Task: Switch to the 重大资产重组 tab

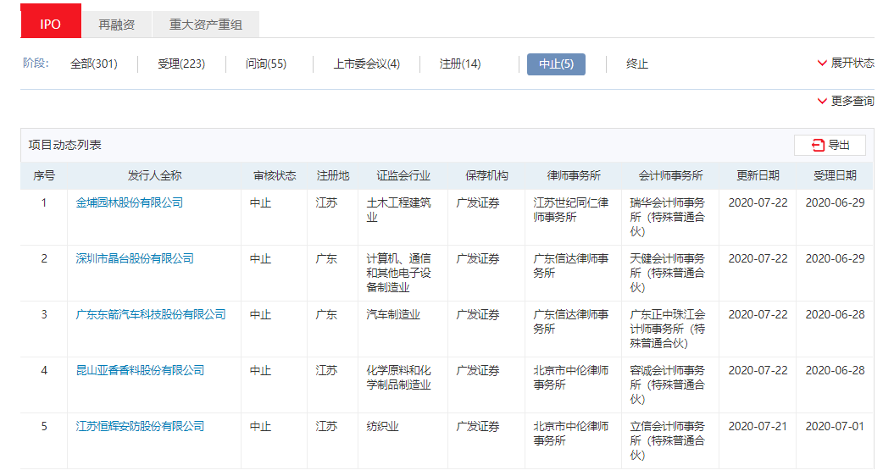Action: pyautogui.click(x=206, y=25)
